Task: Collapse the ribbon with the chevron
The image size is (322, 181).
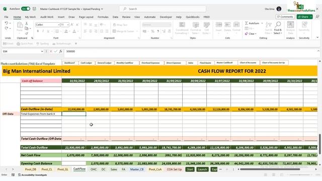Action: point(317,37)
